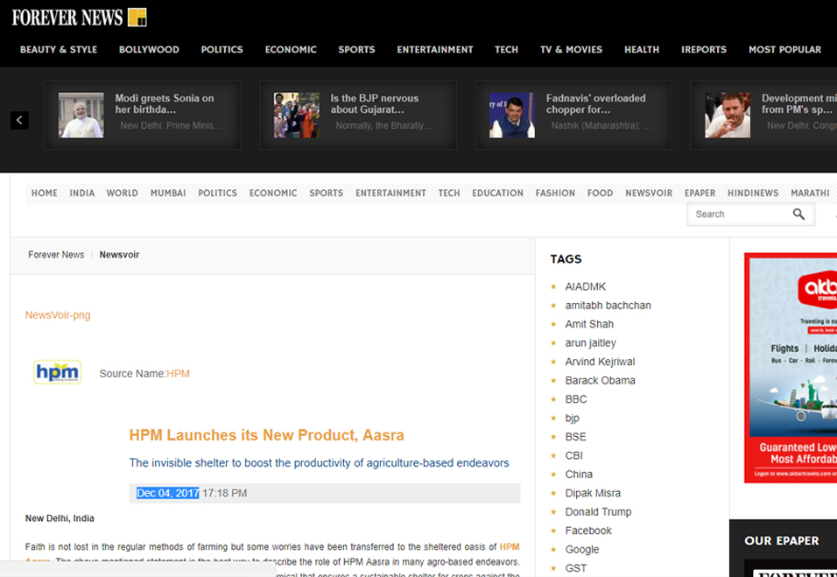Open Most Popular section
The image size is (837, 577).
tap(784, 50)
